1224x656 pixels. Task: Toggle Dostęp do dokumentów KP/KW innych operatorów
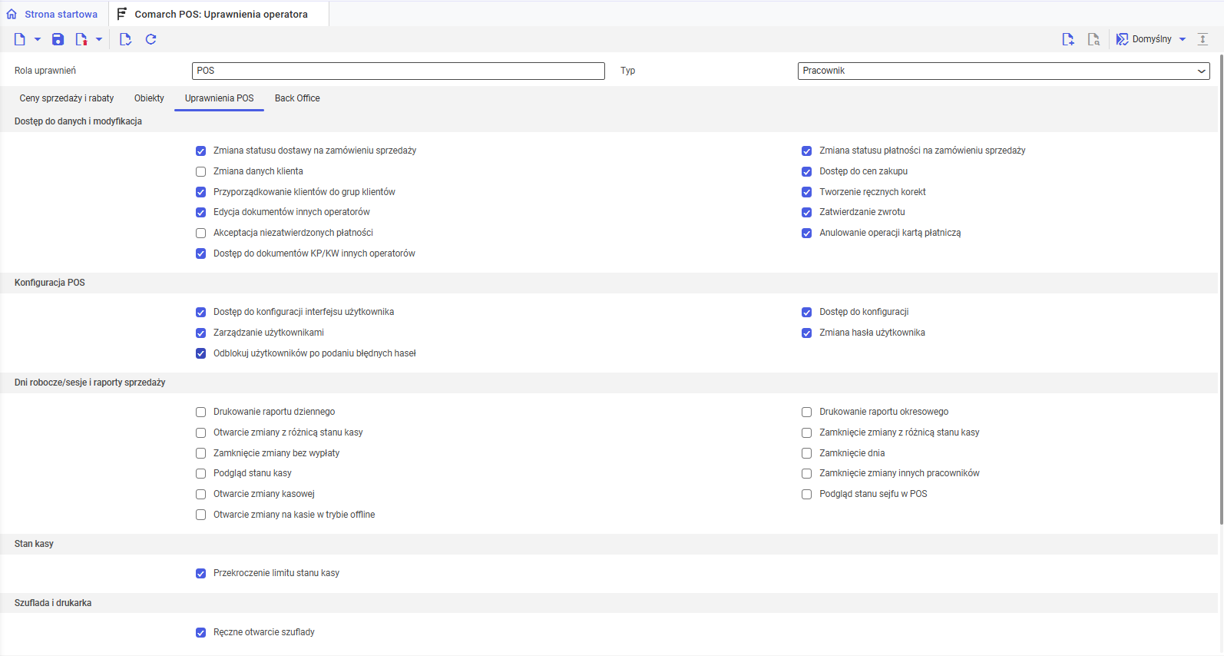pyautogui.click(x=201, y=253)
